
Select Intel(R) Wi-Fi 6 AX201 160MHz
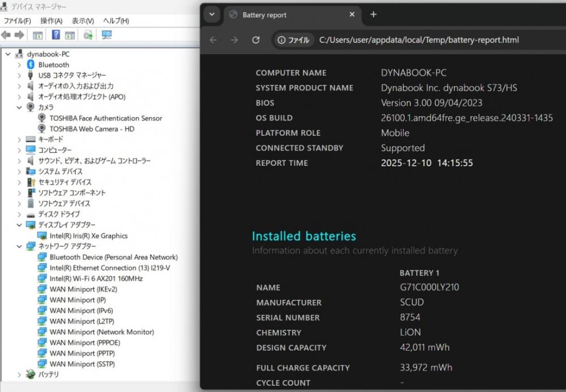(96, 278)
